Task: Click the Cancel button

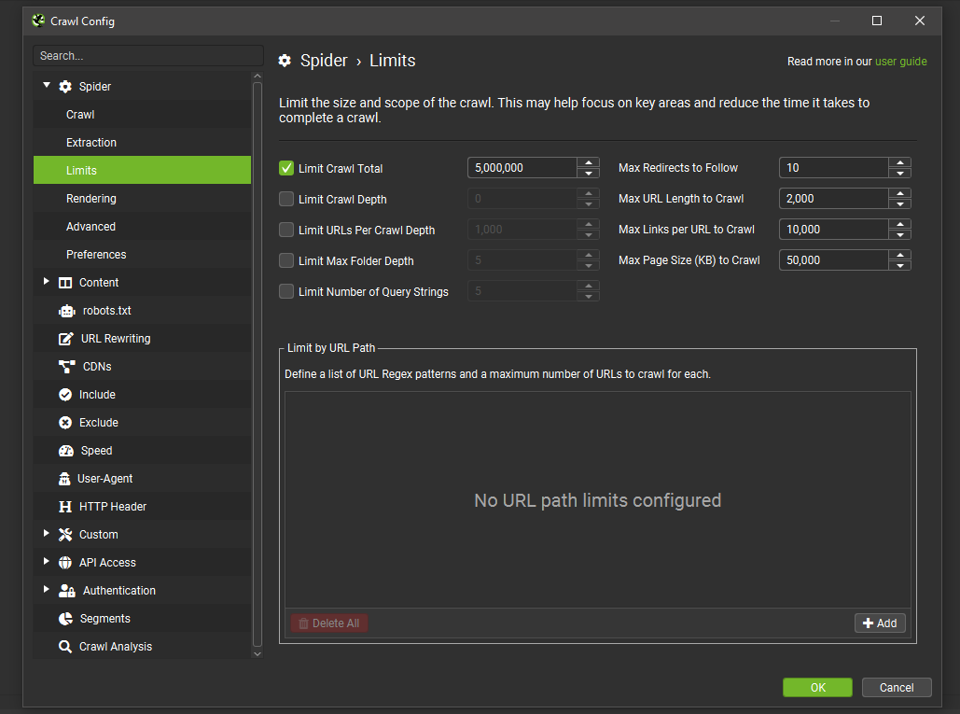Action: coord(897,687)
